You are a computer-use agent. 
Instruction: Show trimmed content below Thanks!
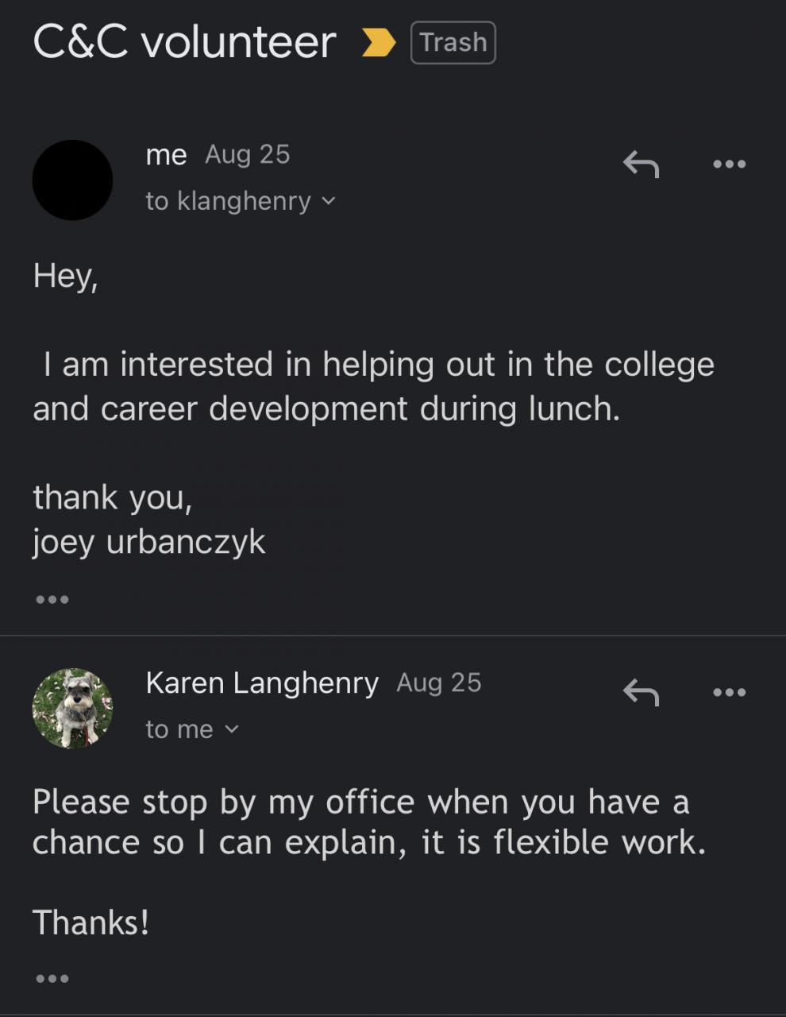tap(52, 978)
